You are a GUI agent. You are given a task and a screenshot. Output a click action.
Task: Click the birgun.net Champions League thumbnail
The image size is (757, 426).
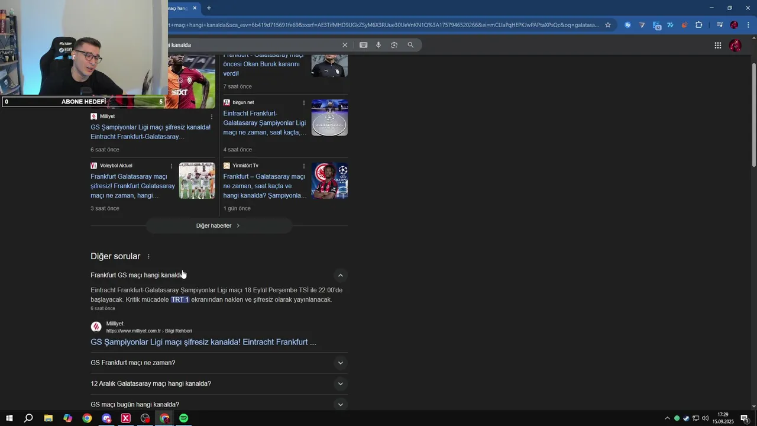[x=329, y=117]
